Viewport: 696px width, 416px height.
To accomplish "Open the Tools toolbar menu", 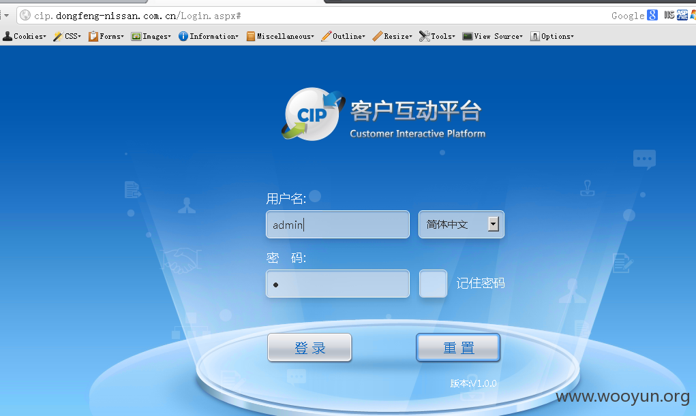I will point(437,36).
